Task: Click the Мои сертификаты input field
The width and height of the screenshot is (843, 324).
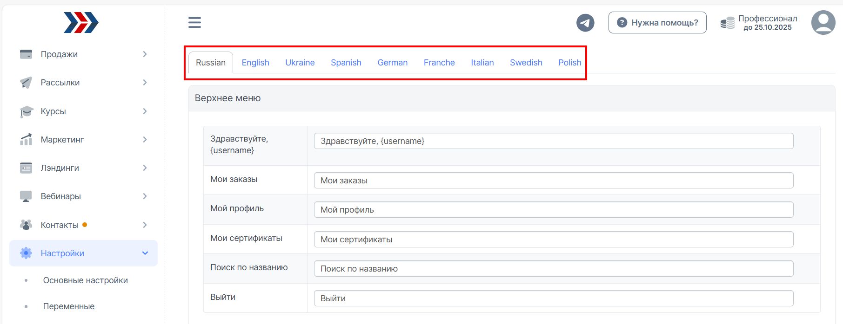Action: pos(554,240)
